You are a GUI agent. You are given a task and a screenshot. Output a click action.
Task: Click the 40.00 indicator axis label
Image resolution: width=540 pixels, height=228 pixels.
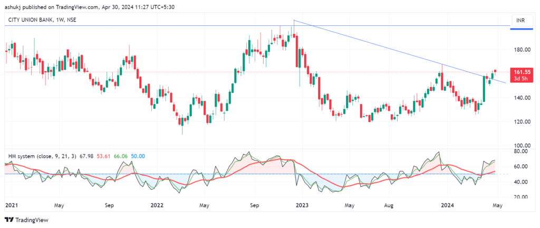521,182
